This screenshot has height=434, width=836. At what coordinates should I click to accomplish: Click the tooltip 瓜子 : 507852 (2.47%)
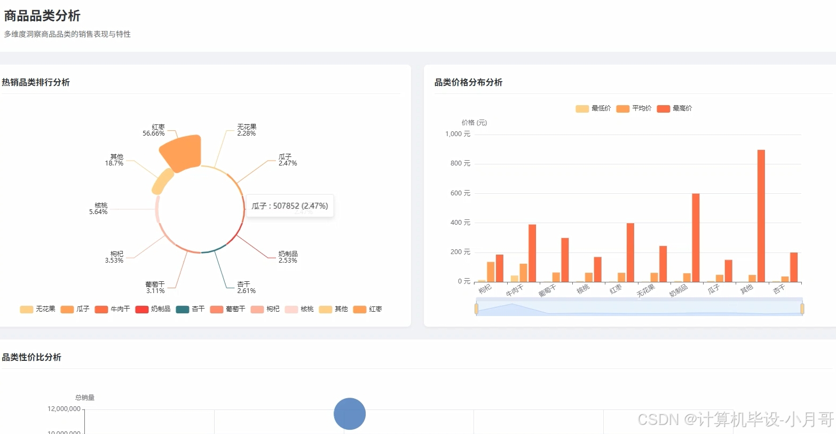[290, 206]
